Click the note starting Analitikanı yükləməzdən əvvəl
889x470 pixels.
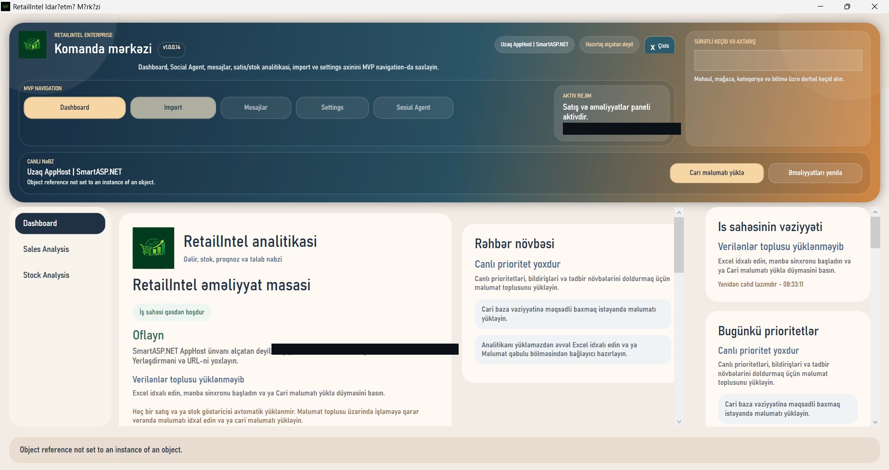[x=573, y=350]
